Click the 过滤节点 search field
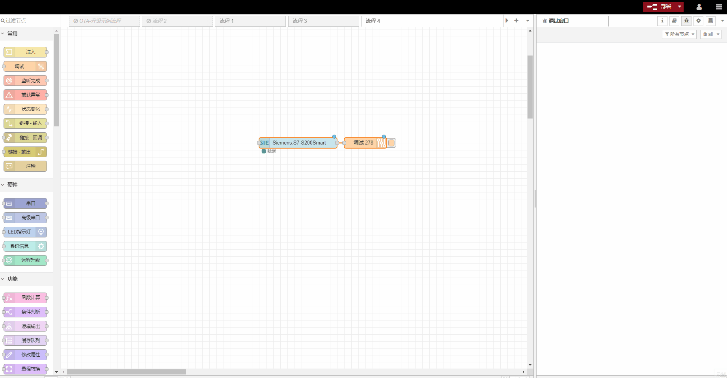Viewport: 727px width, 378px height. pos(30,20)
